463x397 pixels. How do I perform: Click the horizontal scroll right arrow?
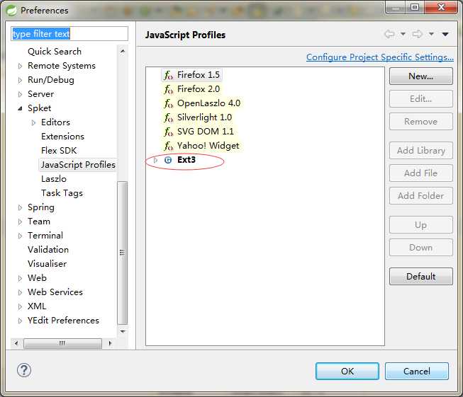pyautogui.click(x=110, y=343)
